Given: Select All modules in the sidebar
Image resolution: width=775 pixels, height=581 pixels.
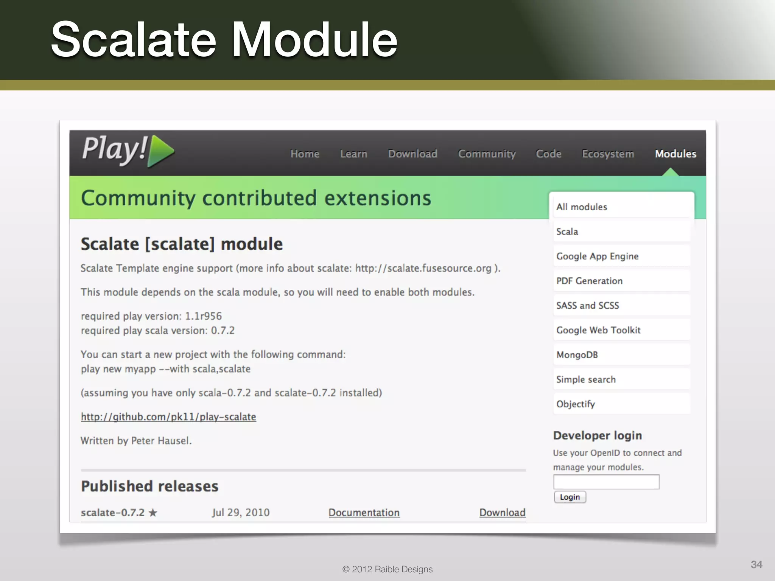Looking at the screenshot, I should click(622, 207).
